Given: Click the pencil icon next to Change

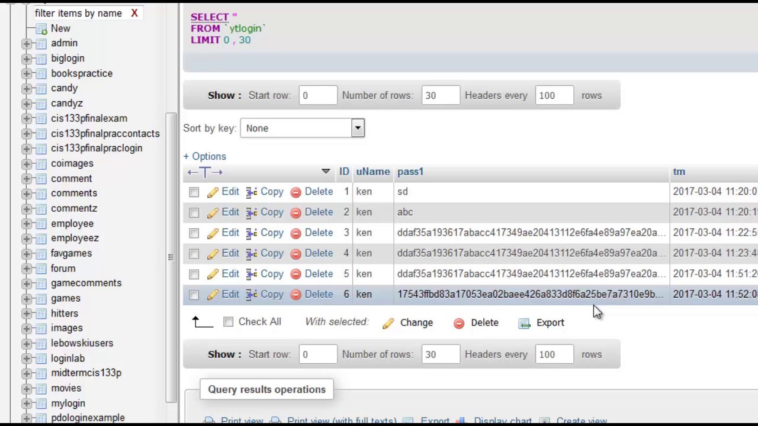Looking at the screenshot, I should 388,323.
